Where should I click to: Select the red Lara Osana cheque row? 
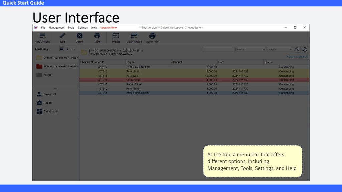(x=194, y=80)
